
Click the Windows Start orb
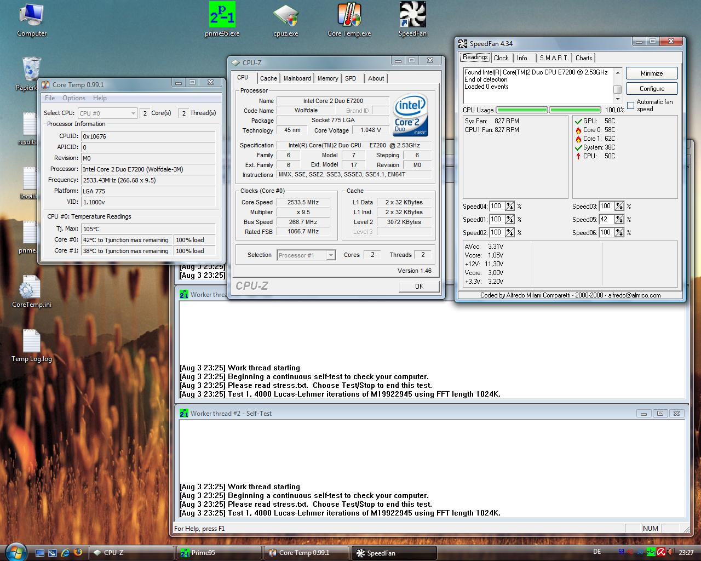(15, 551)
